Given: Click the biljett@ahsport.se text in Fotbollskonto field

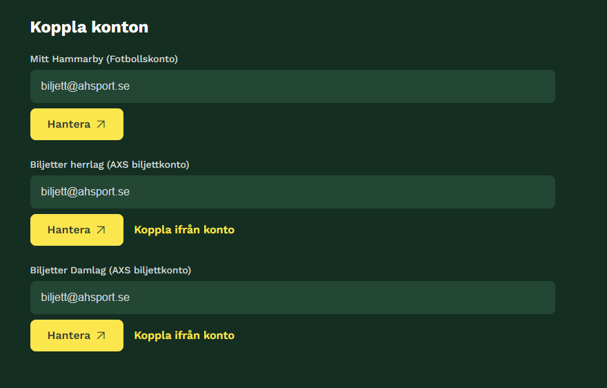Looking at the screenshot, I should tap(85, 86).
